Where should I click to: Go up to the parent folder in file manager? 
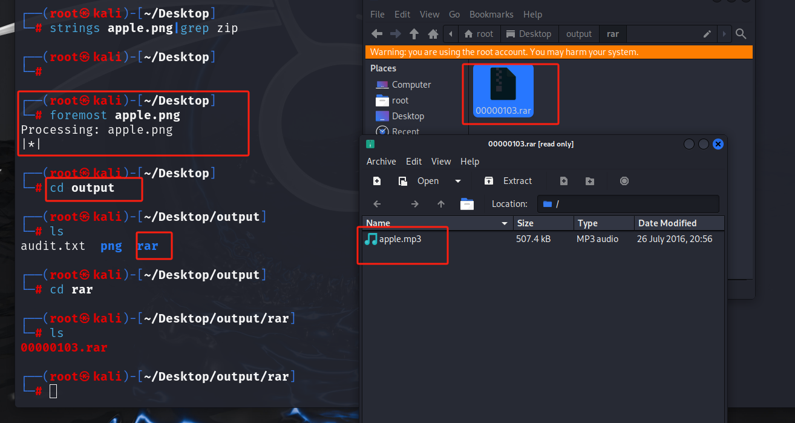(x=414, y=34)
